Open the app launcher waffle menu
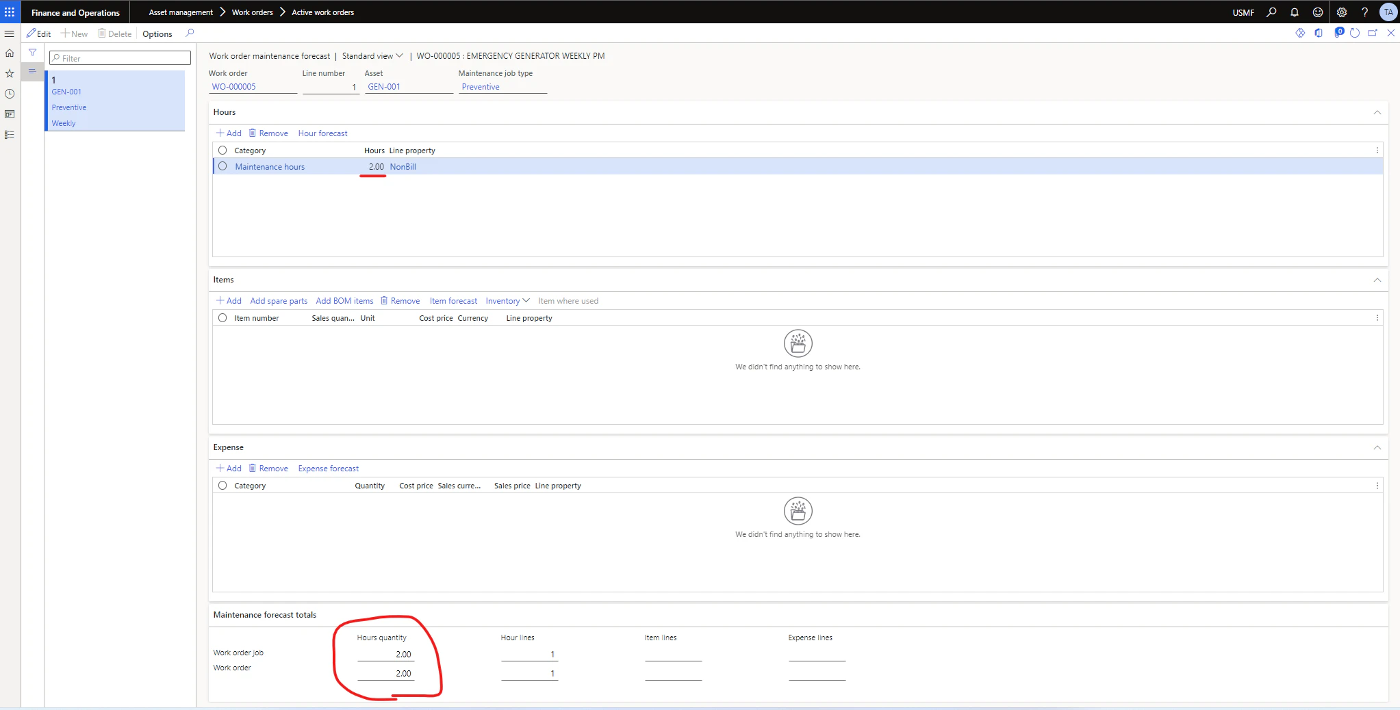This screenshot has width=1400, height=710. point(10,12)
